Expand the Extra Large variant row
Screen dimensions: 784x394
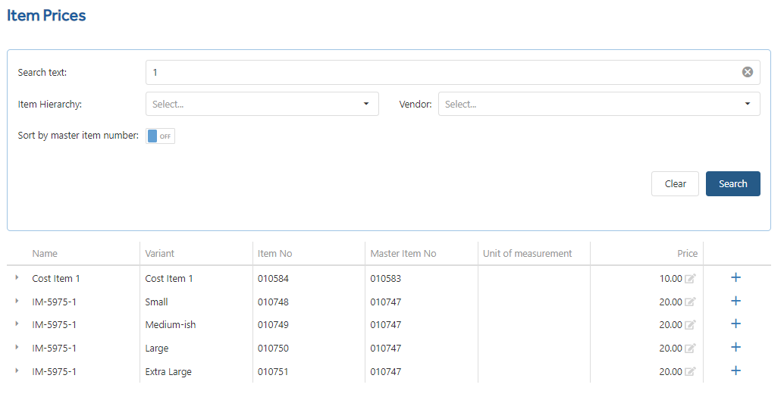click(17, 371)
